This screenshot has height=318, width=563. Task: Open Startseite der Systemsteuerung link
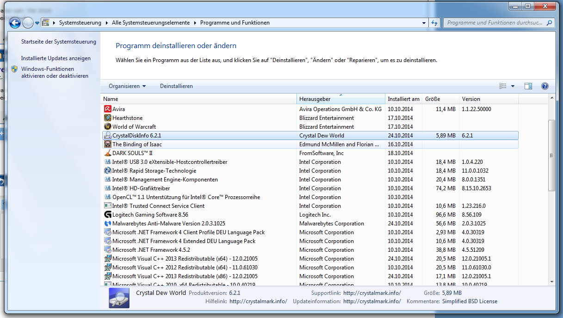pos(59,42)
